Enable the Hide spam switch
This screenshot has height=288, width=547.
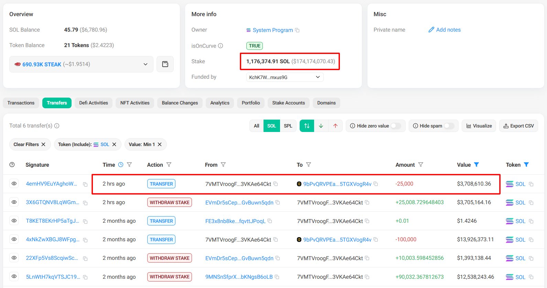(449, 126)
